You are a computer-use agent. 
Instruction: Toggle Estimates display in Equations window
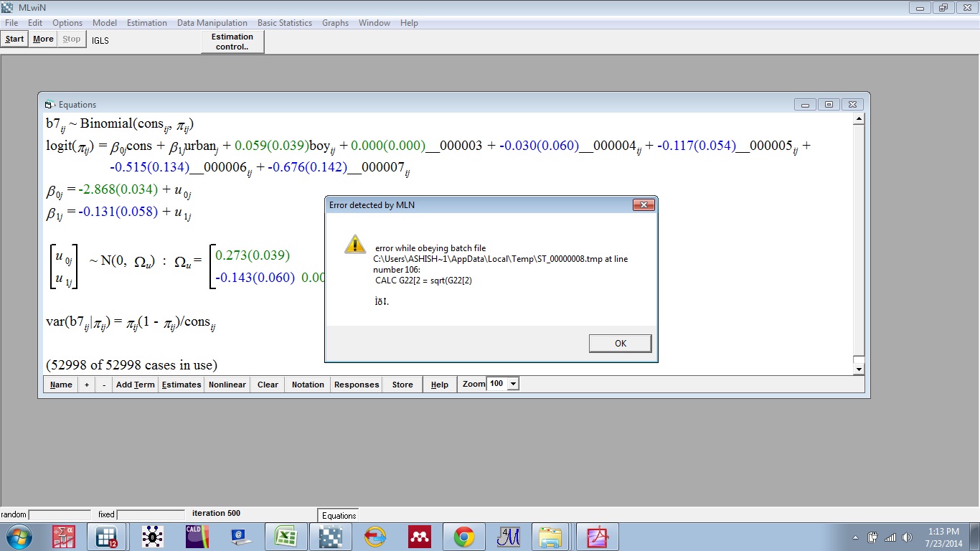(x=182, y=385)
